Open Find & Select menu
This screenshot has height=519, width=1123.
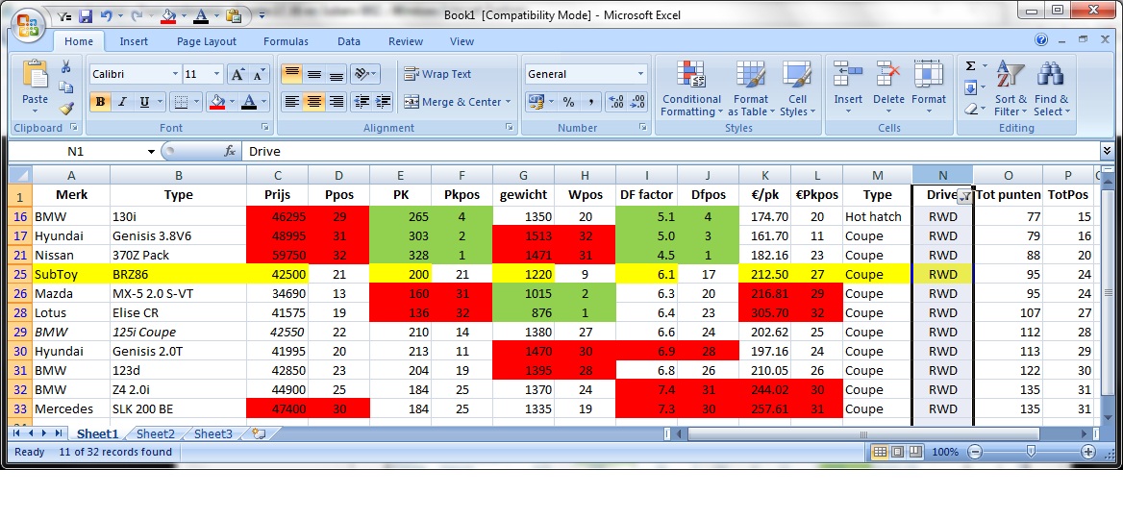1052,88
